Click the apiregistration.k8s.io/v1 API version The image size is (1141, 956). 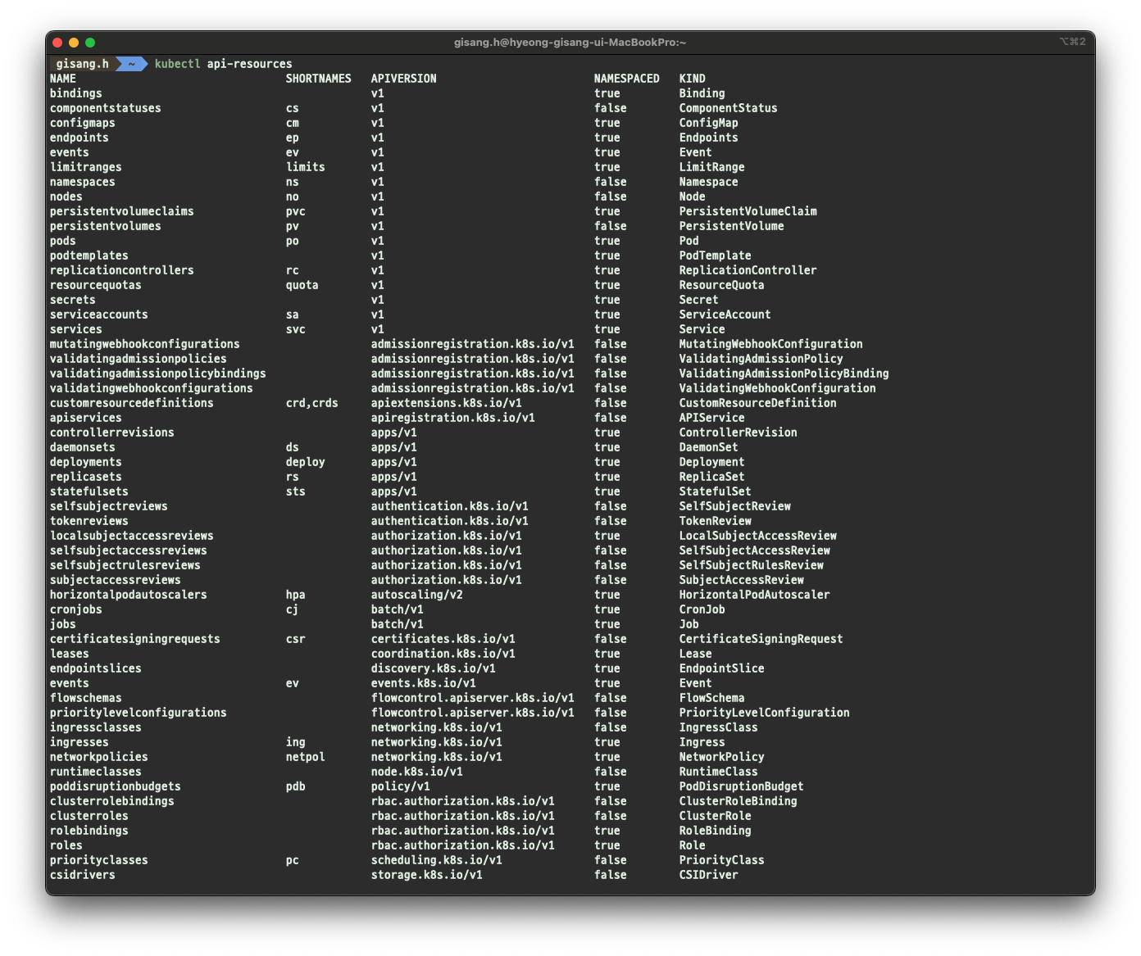click(x=453, y=418)
